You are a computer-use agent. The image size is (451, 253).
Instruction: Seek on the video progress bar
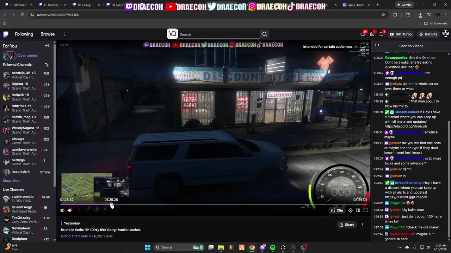point(214,205)
